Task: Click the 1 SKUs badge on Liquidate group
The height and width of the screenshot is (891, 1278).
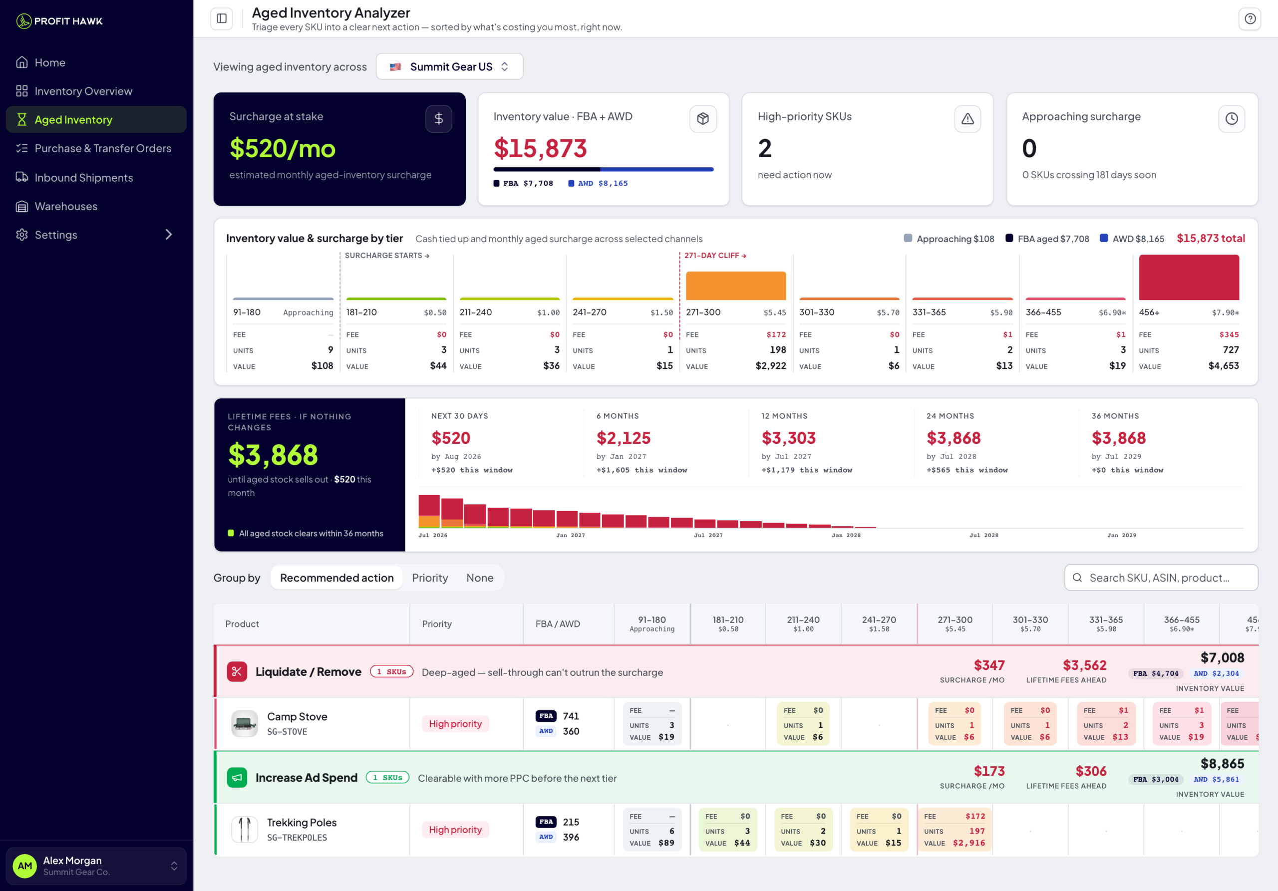Action: 392,672
